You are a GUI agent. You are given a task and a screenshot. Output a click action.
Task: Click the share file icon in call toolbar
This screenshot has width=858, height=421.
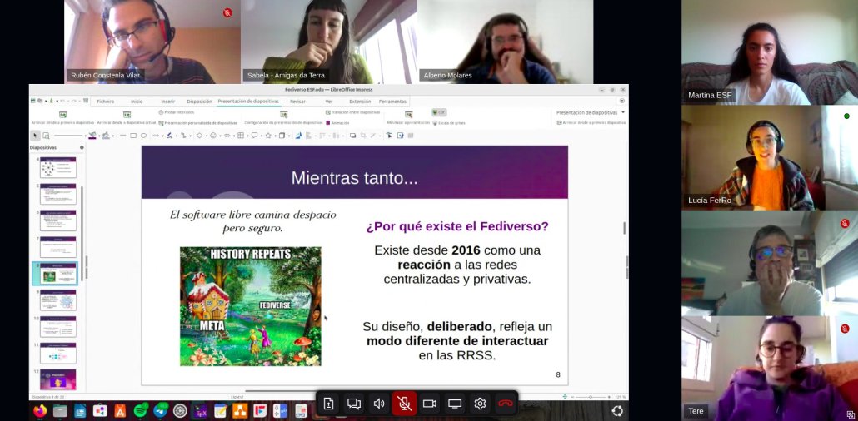(329, 404)
